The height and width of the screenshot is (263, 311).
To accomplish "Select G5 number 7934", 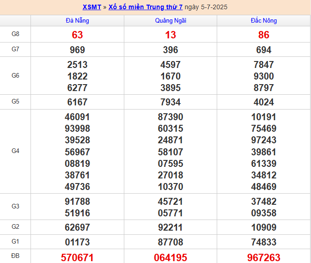I will (x=171, y=102).
